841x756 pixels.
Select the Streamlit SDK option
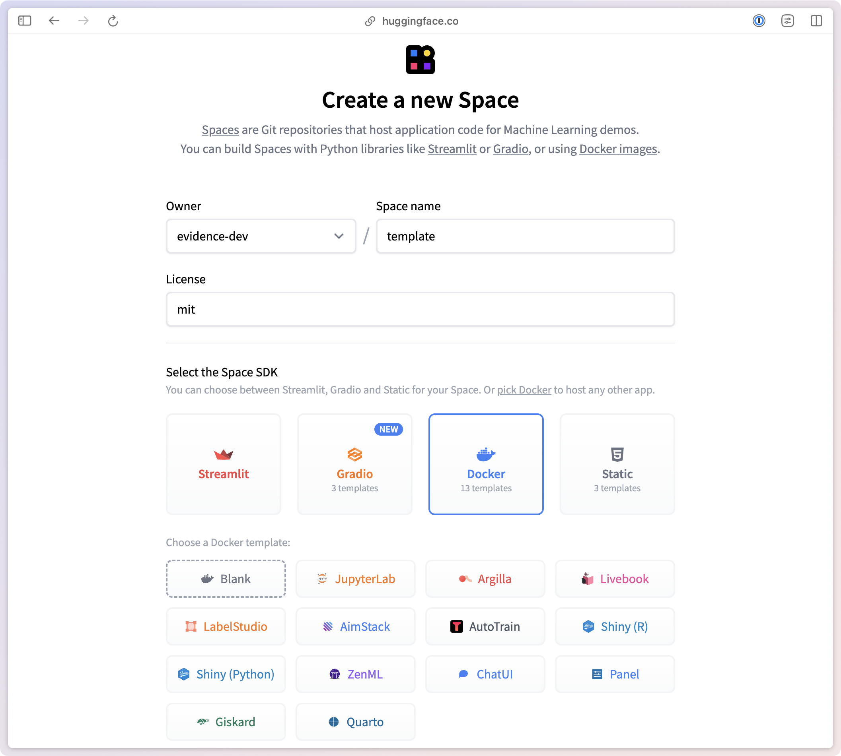[224, 463]
